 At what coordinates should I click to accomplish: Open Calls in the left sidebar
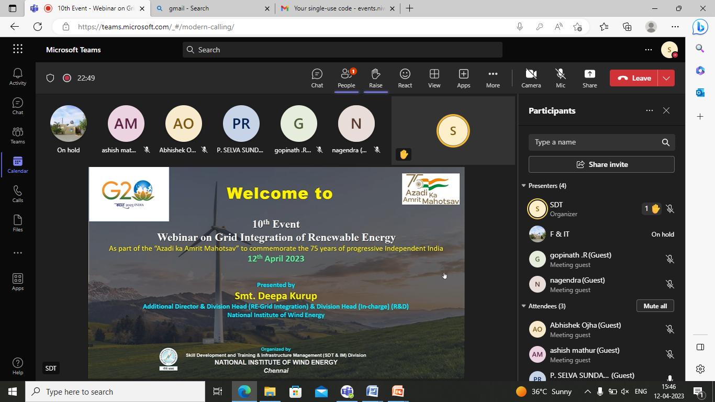(x=18, y=194)
